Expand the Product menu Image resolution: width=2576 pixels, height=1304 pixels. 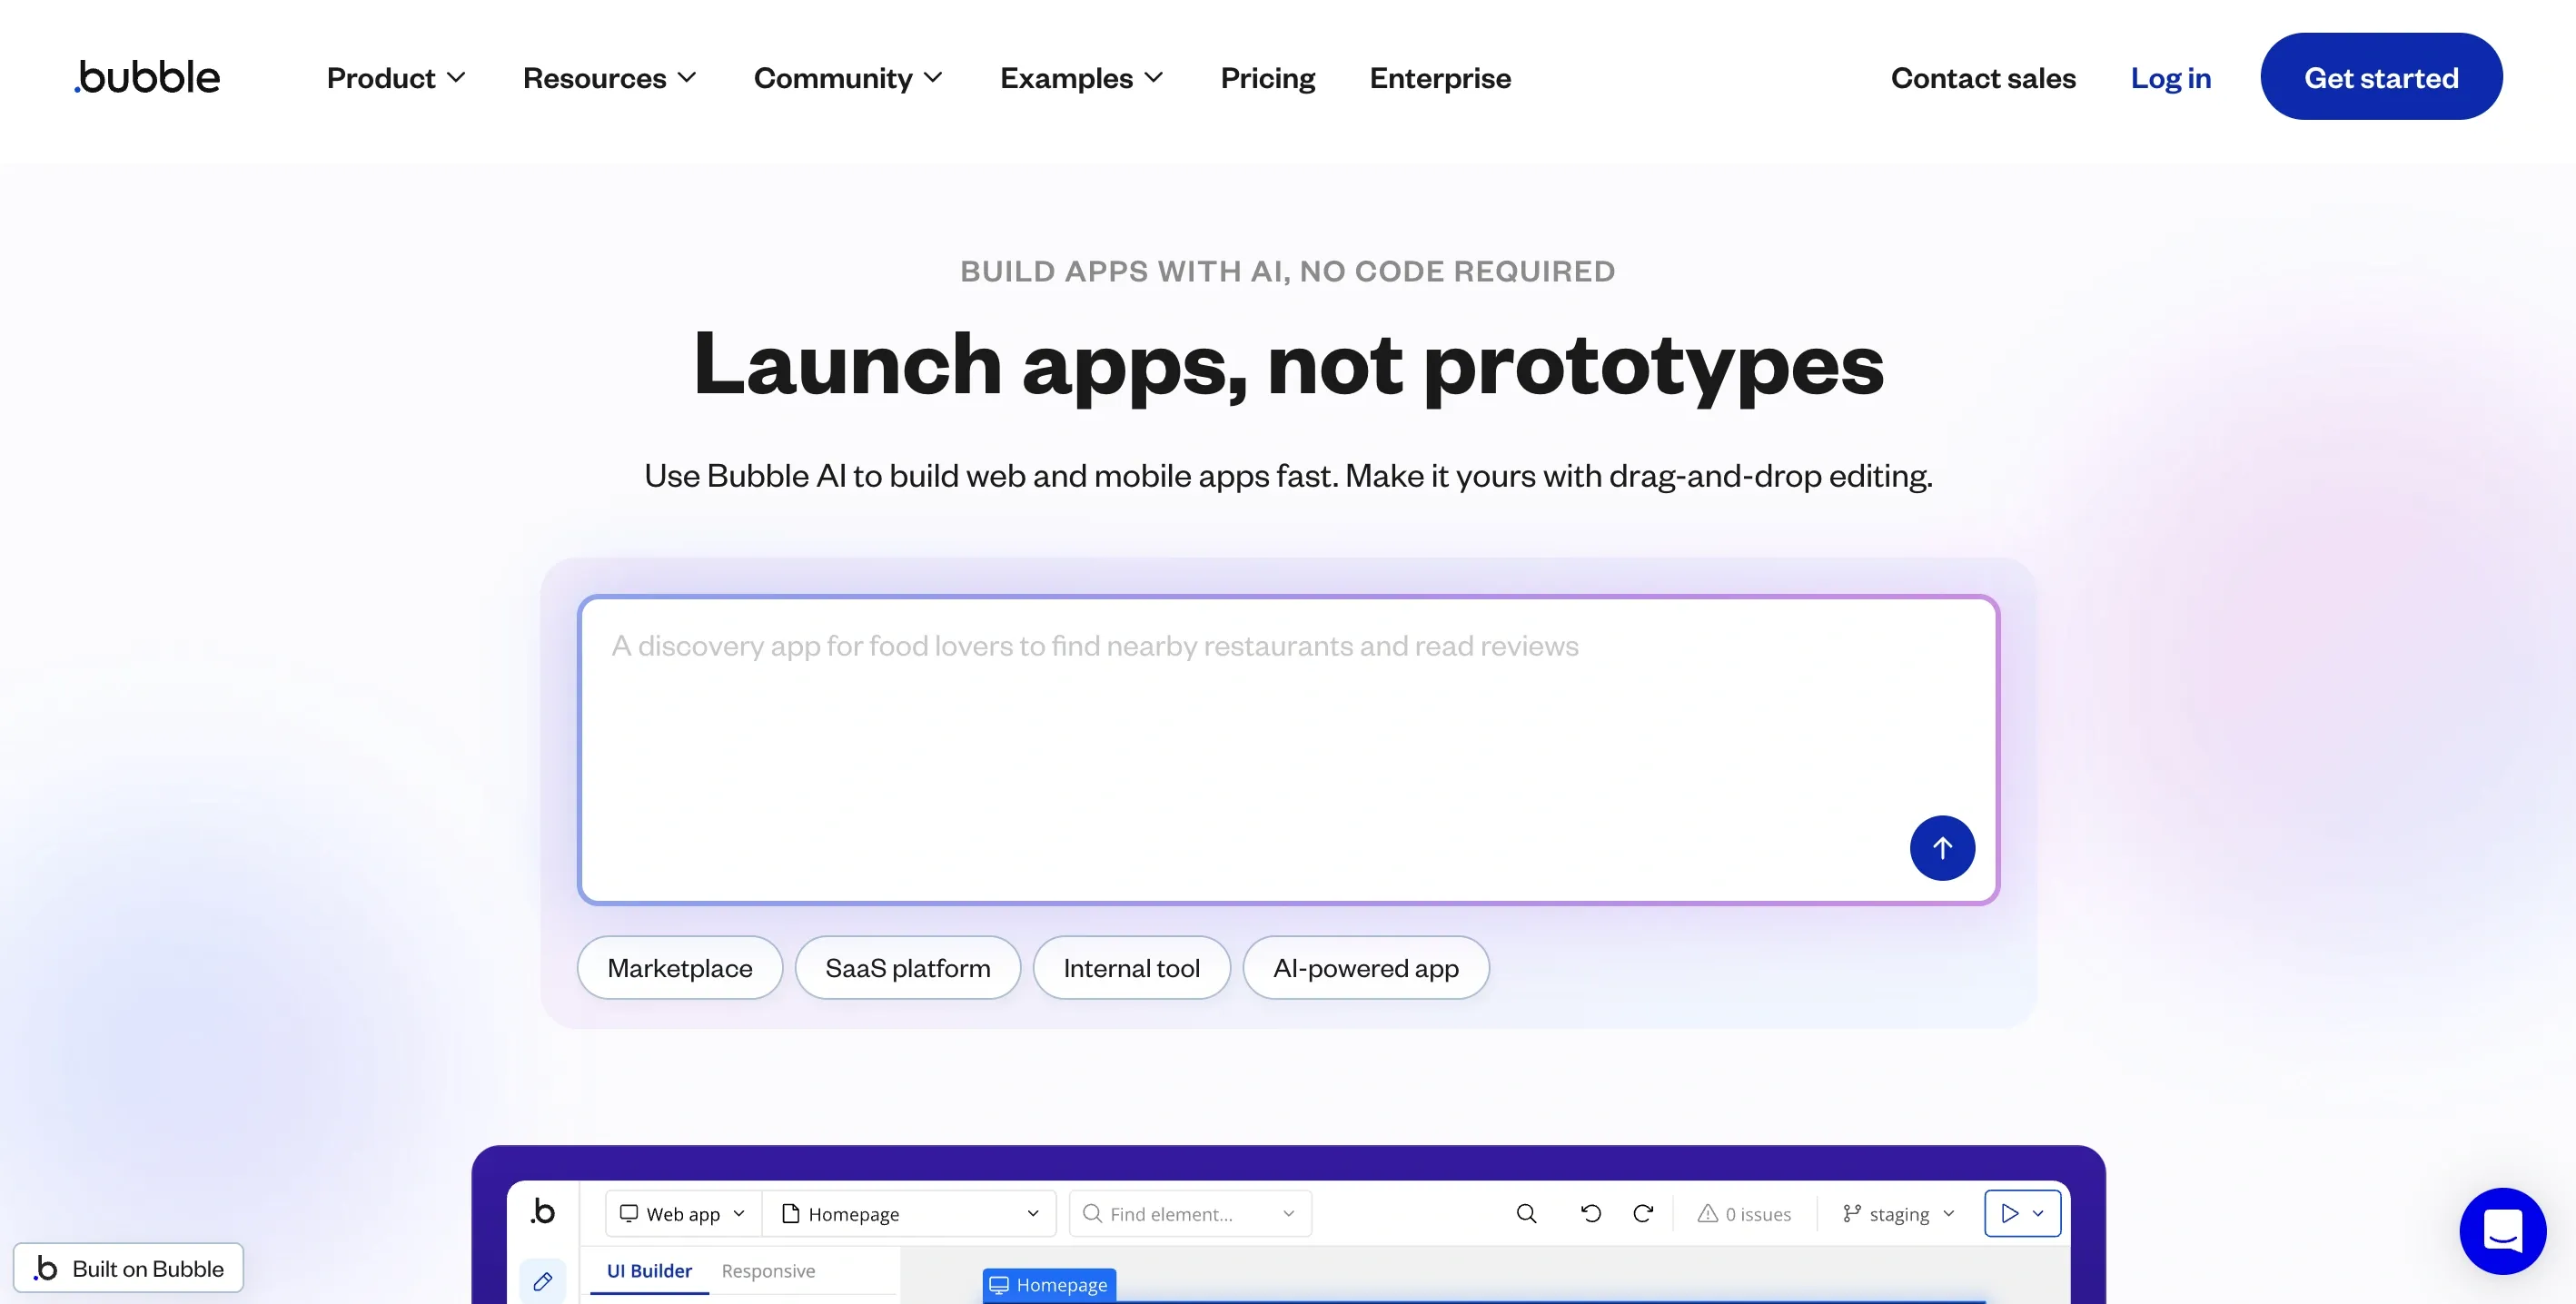click(x=396, y=78)
